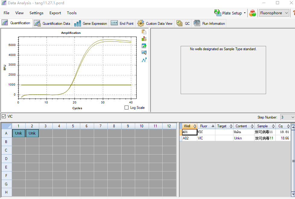Select plate column header 1
295x199 pixels.
pyautogui.click(x=18, y=126)
